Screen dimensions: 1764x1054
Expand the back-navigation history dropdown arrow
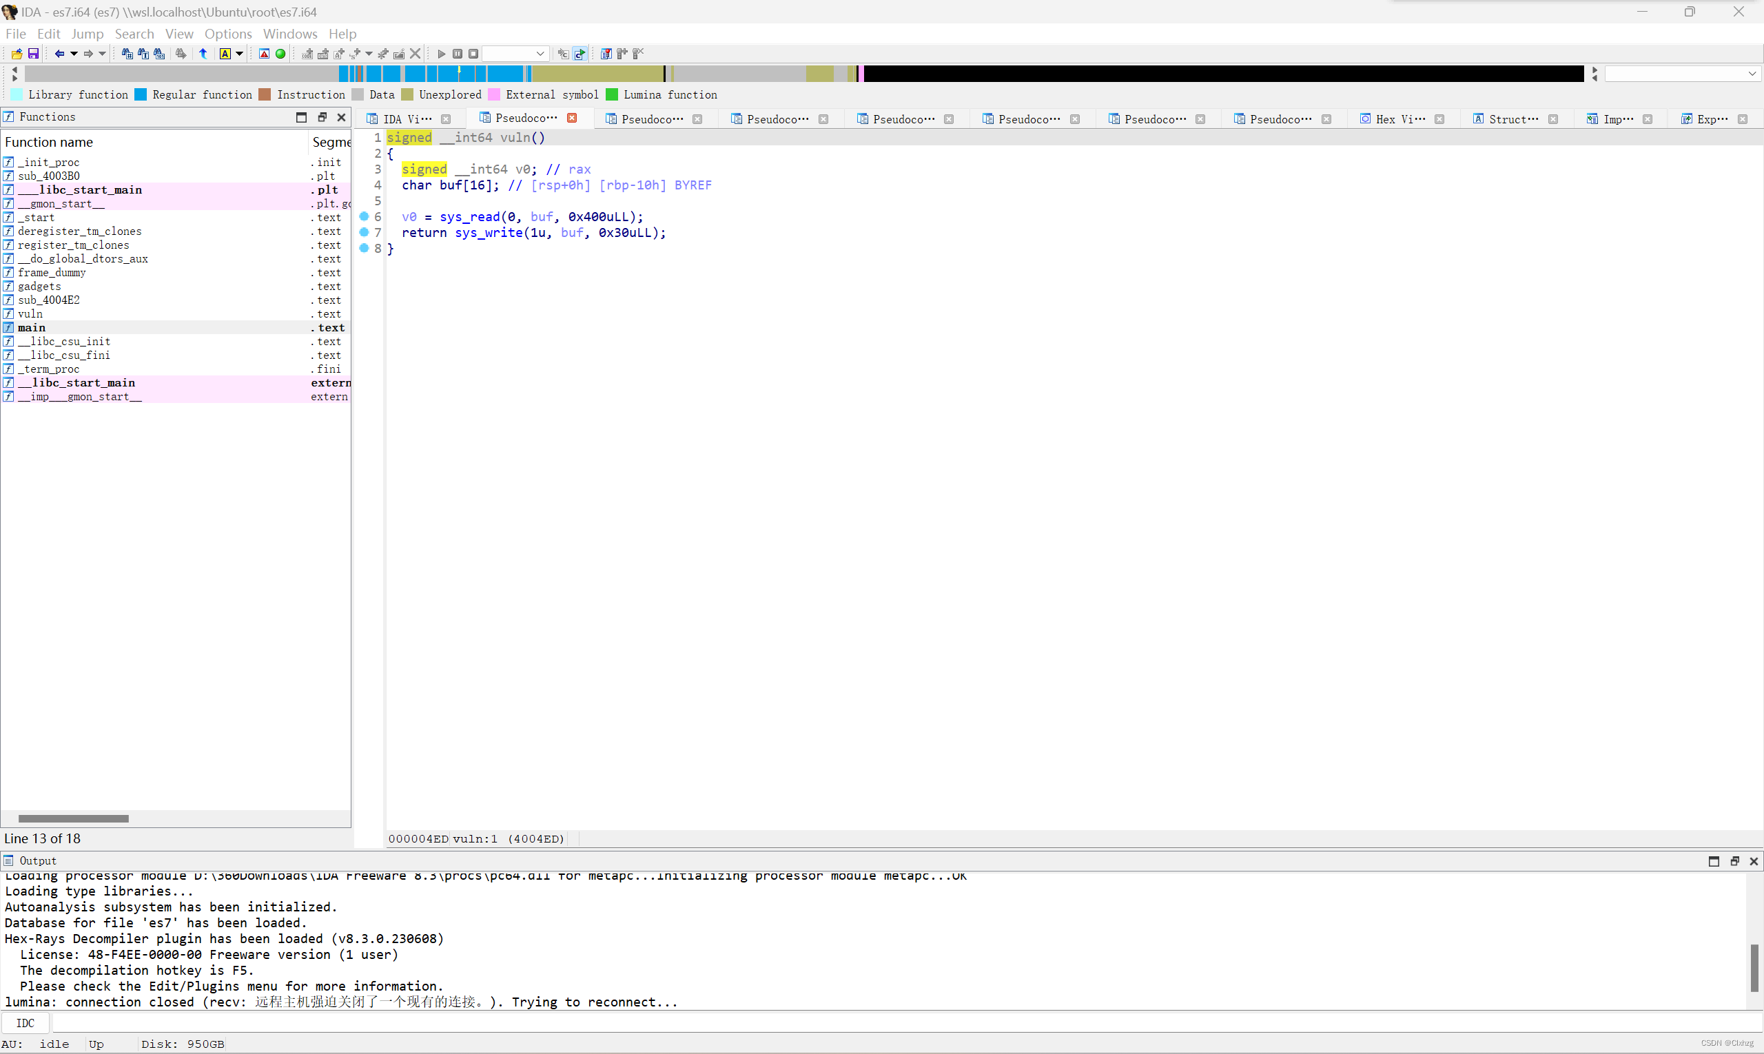pos(73,54)
